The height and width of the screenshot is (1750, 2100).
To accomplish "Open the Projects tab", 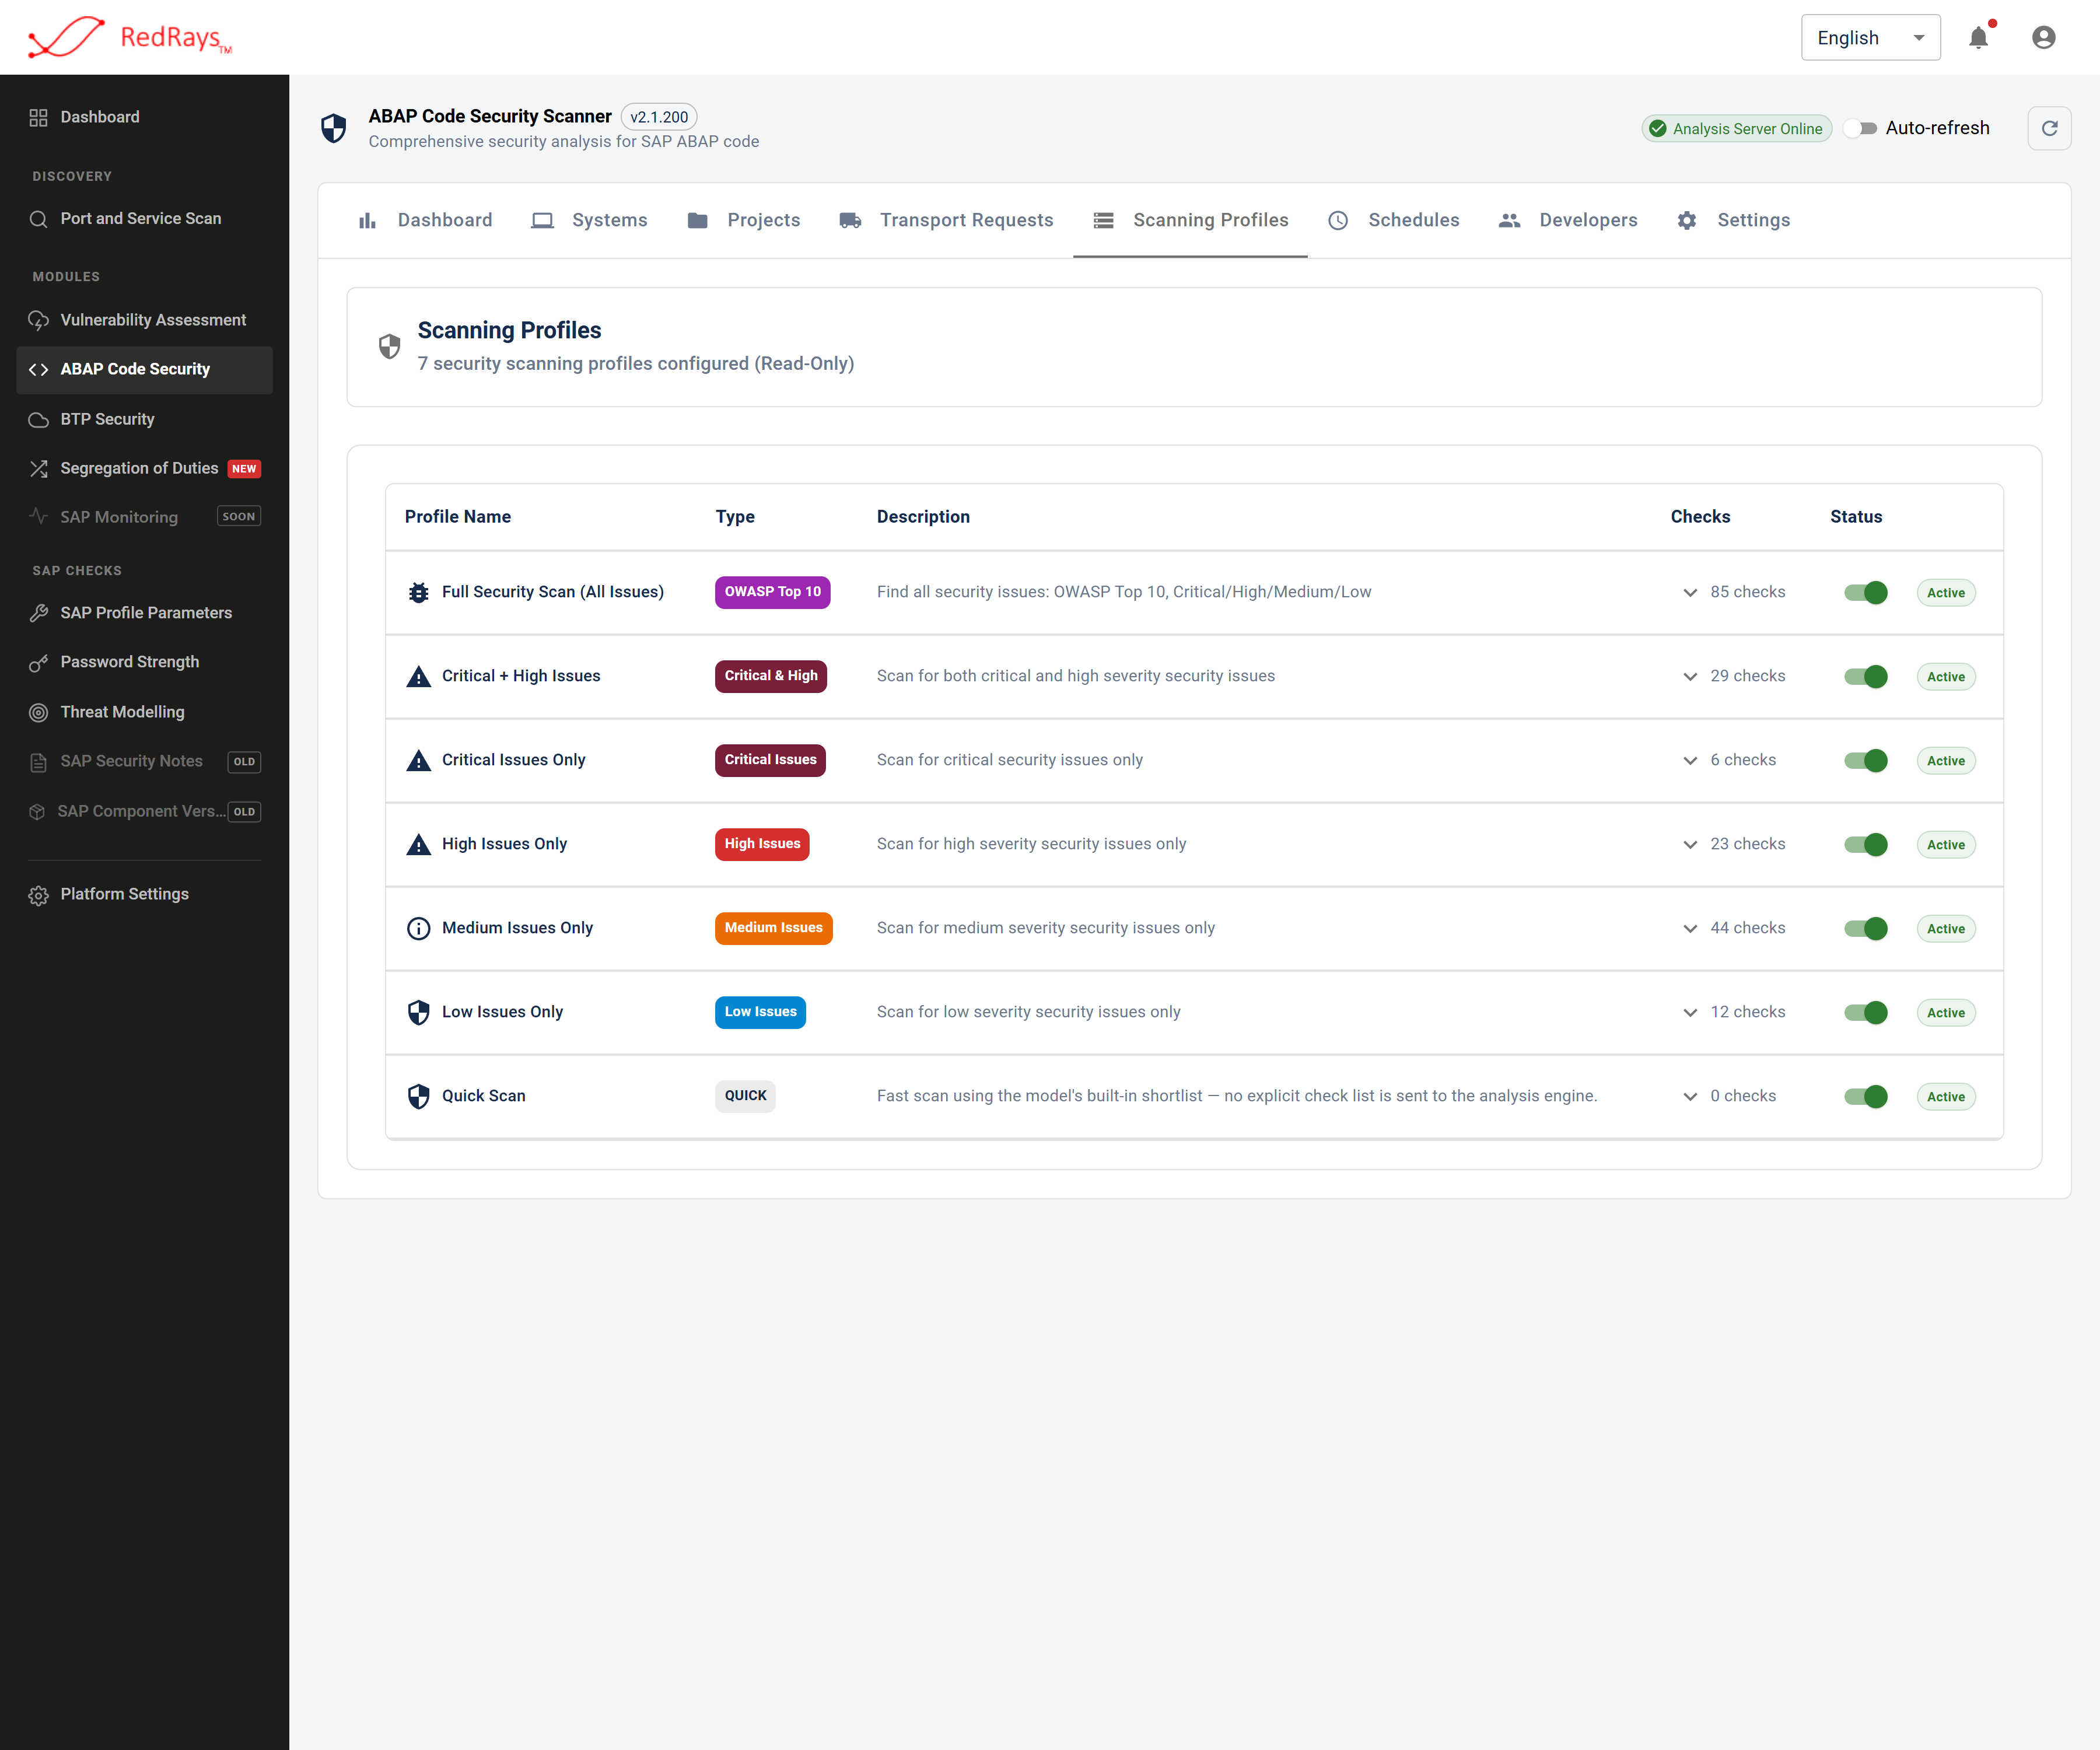I will click(744, 220).
